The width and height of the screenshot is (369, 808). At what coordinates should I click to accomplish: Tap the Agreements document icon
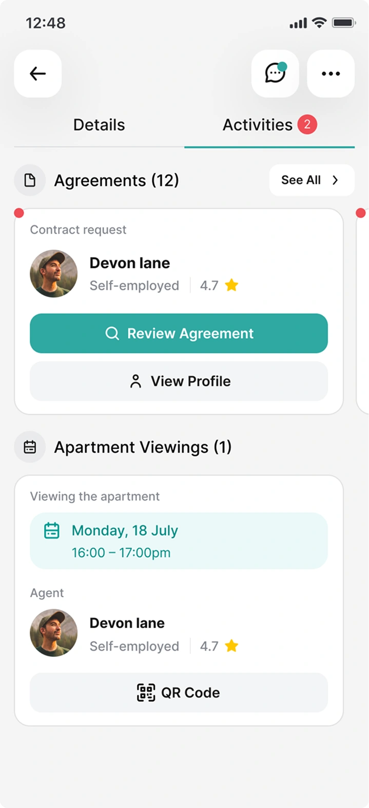coord(30,180)
